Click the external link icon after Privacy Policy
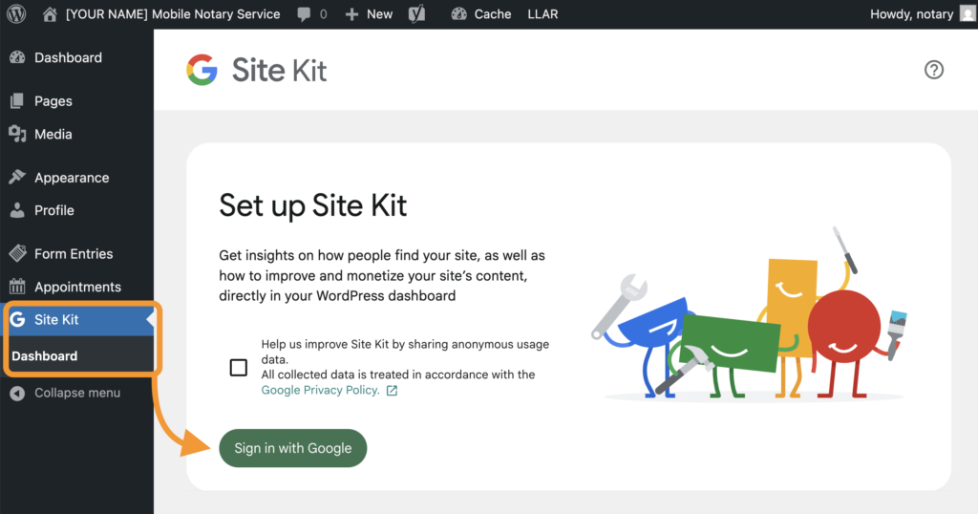This screenshot has width=978, height=514. tap(392, 391)
